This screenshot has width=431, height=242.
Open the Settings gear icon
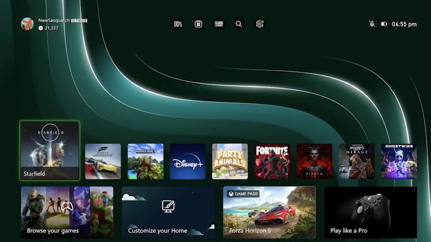point(259,24)
